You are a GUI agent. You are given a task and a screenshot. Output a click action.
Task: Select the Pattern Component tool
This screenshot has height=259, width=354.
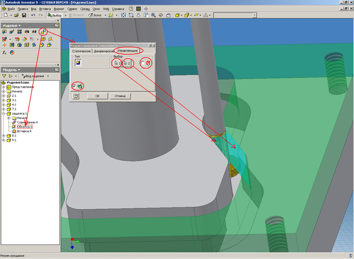[20, 32]
